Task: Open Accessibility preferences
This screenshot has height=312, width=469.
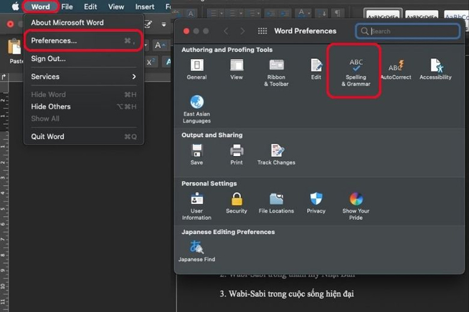Action: point(435,67)
